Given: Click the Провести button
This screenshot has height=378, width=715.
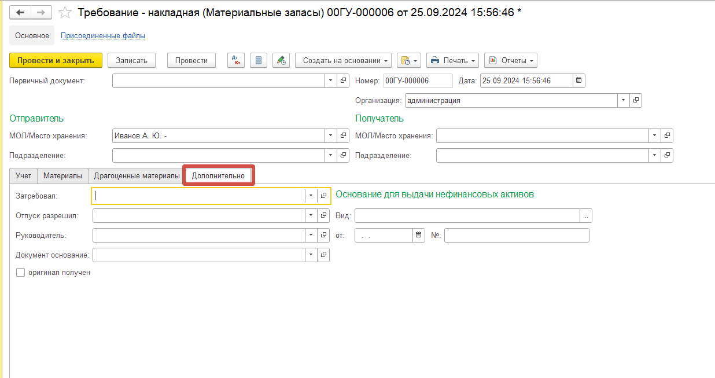Looking at the screenshot, I should 191,60.
